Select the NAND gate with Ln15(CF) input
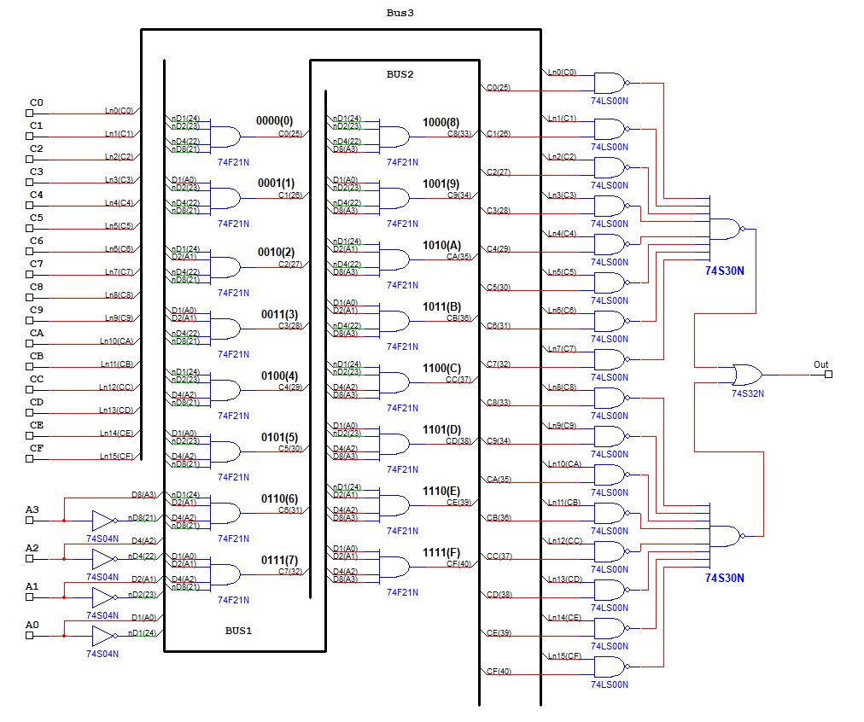 (x=610, y=666)
